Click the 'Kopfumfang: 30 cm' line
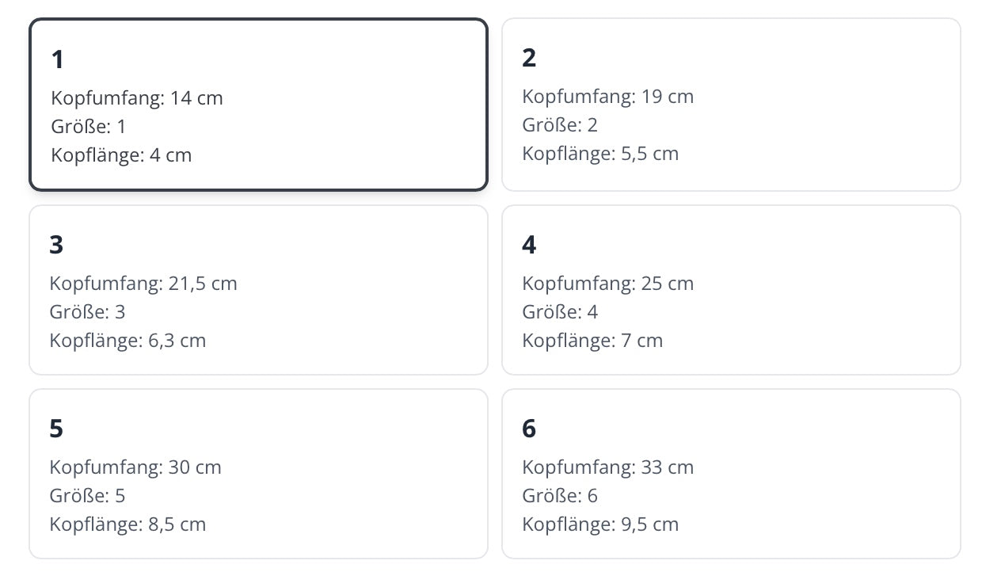982x572 pixels. tap(135, 467)
